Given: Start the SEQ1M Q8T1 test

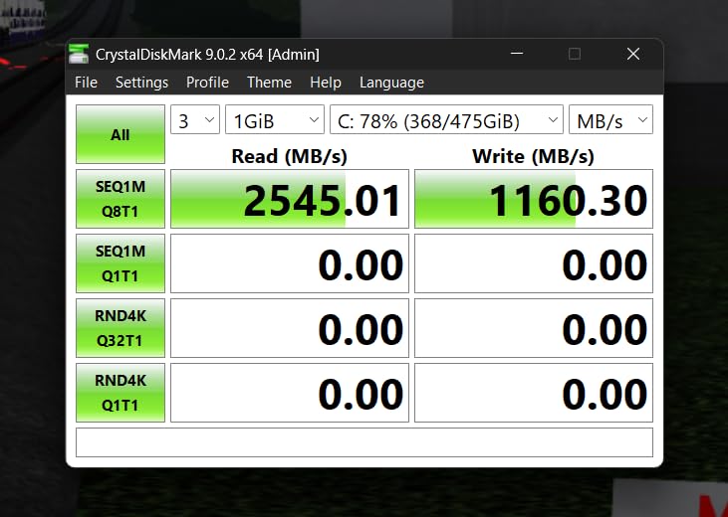Looking at the screenshot, I should [121, 199].
